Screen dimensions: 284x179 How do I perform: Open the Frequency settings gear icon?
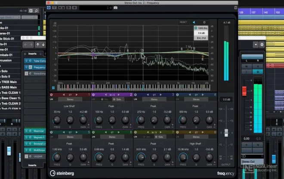point(204,22)
